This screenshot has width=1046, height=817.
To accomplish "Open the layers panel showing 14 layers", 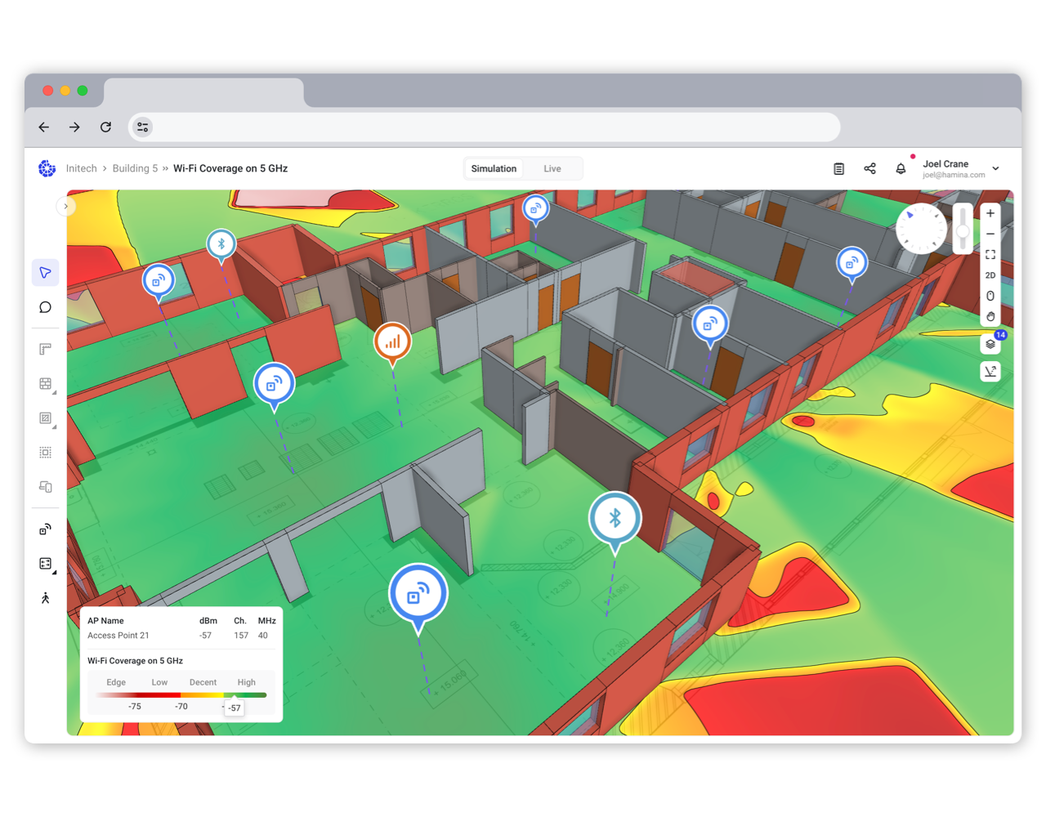I will (x=990, y=342).
